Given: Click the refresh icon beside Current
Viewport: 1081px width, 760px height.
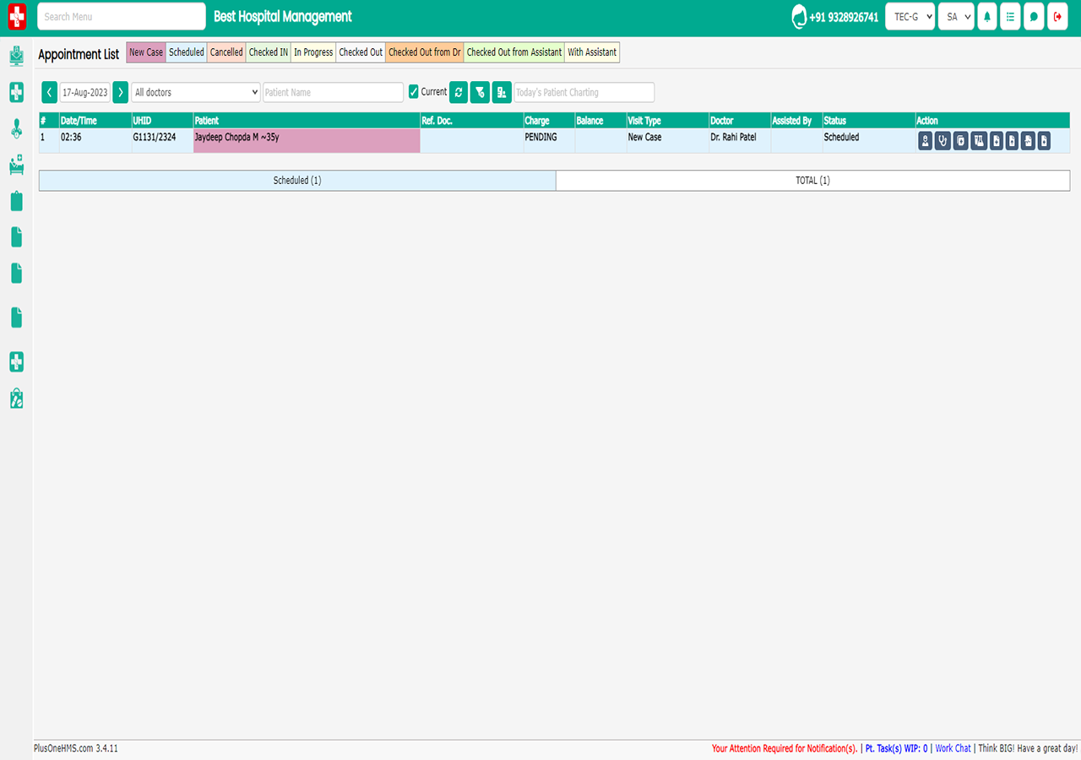Looking at the screenshot, I should [459, 92].
